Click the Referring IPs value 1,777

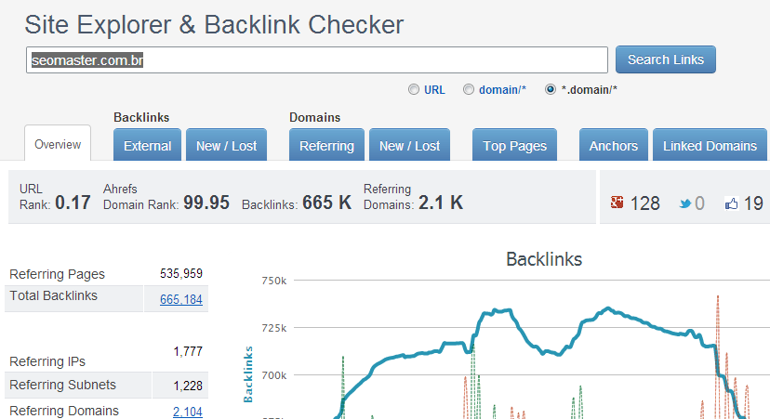point(188,351)
